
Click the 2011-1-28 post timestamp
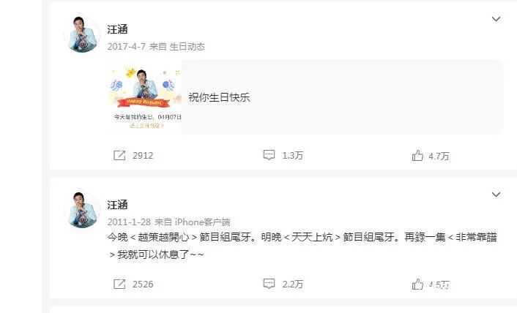pos(129,222)
